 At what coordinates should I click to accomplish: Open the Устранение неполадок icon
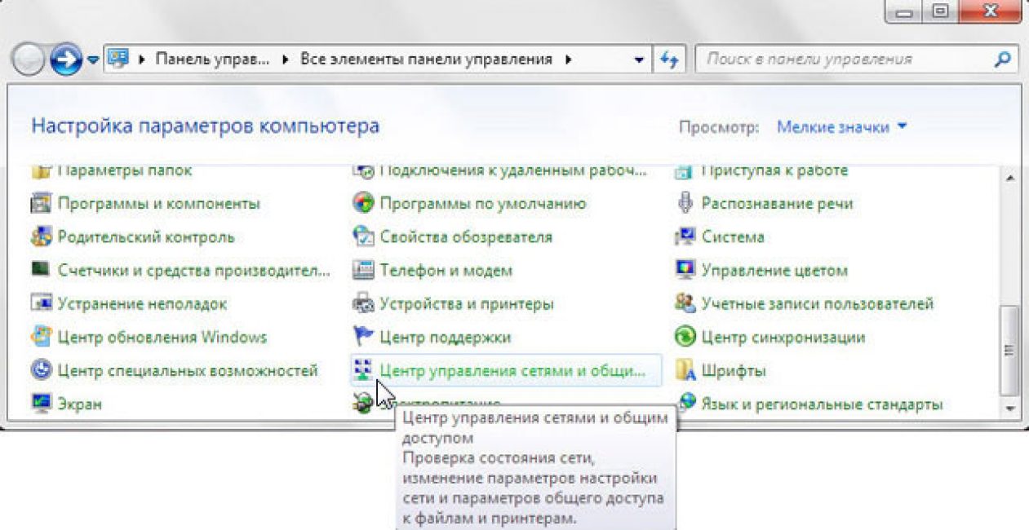point(41,303)
